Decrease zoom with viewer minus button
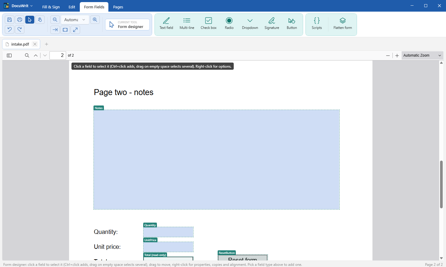This screenshot has height=267, width=446. click(x=388, y=55)
